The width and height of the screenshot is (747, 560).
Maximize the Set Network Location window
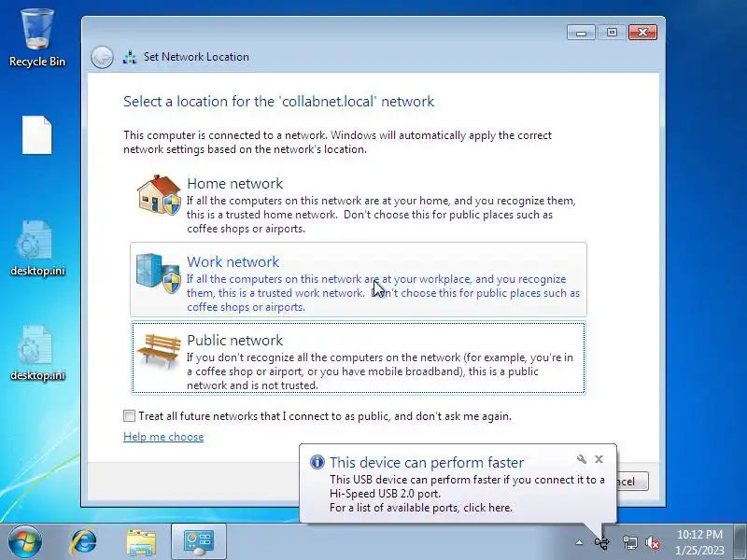(612, 33)
